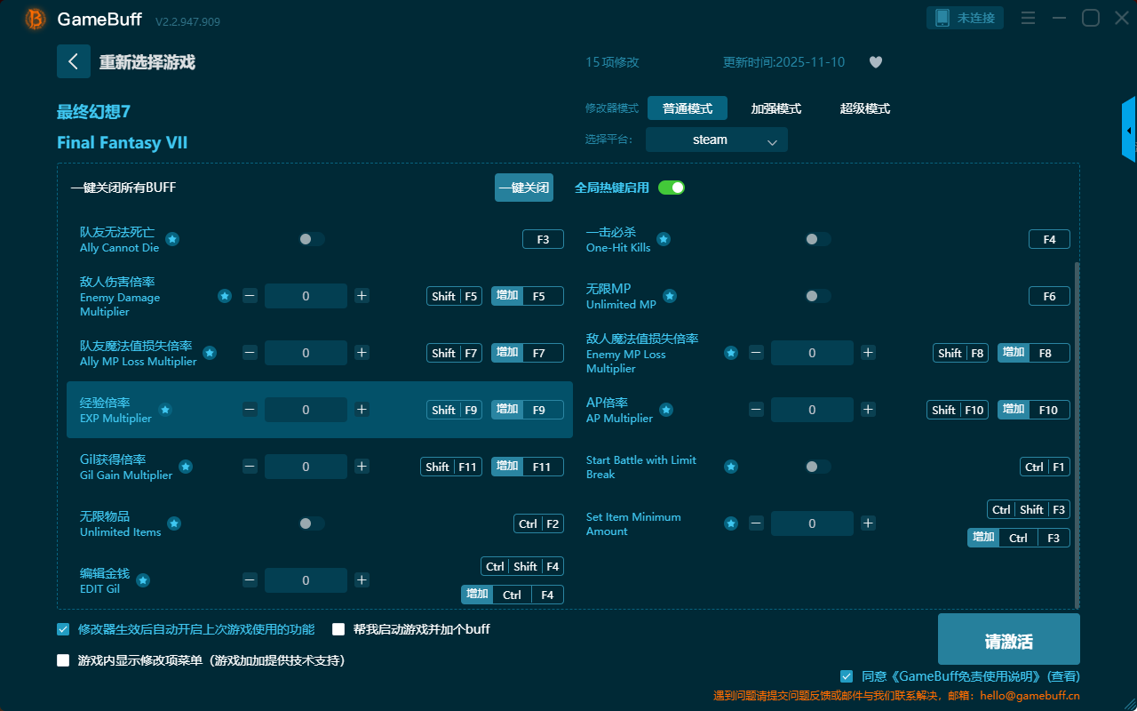
Task: Check the in-game cheat menu display checkbox
Action: click(63, 660)
